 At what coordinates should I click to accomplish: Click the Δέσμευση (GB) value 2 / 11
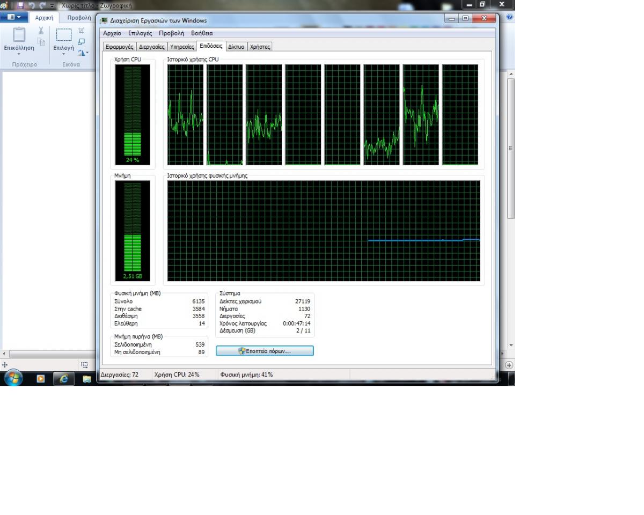[303, 331]
